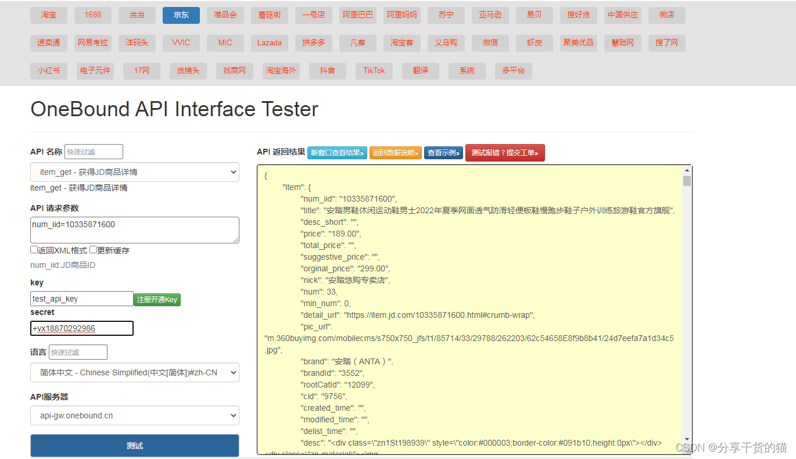Expand the item_get API name dropdown
Viewport: 796px width, 459px height.
[x=135, y=172]
